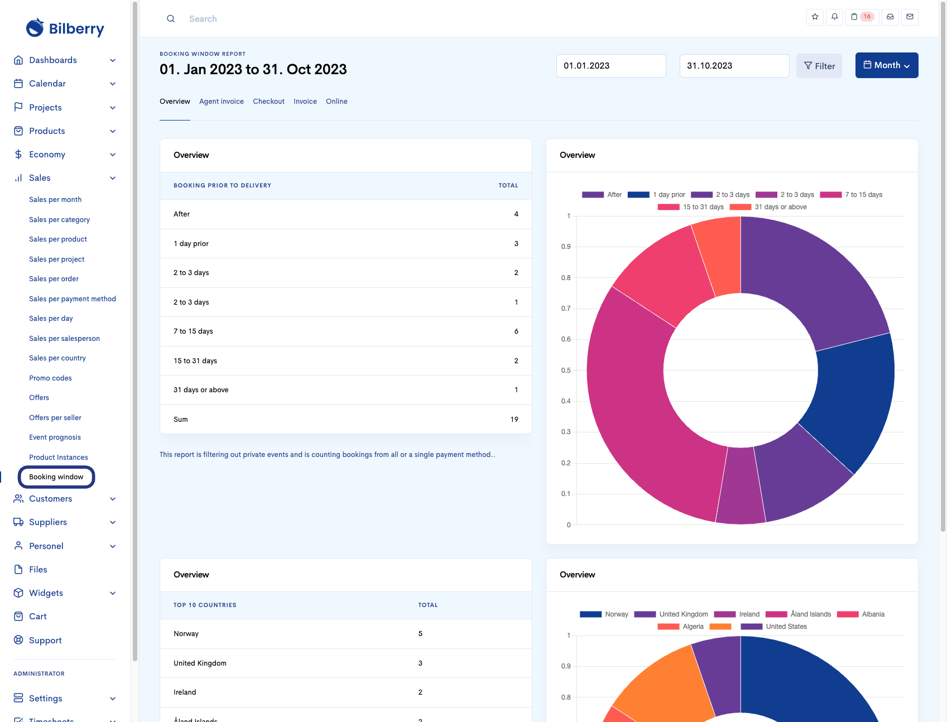The height and width of the screenshot is (722, 947).
Task: Open mail envelope icon
Action: (x=910, y=17)
